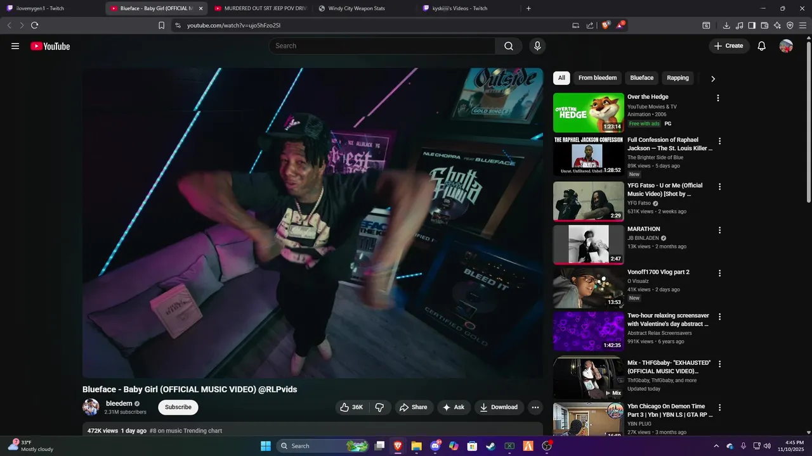Open the bleedem channel name link
The width and height of the screenshot is (812, 456).
119,403
